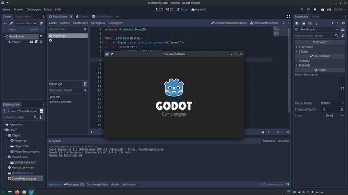The height and width of the screenshot is (195, 348).
Task: Open the RootScene object selector dropdown
Action: click(x=316, y=29)
